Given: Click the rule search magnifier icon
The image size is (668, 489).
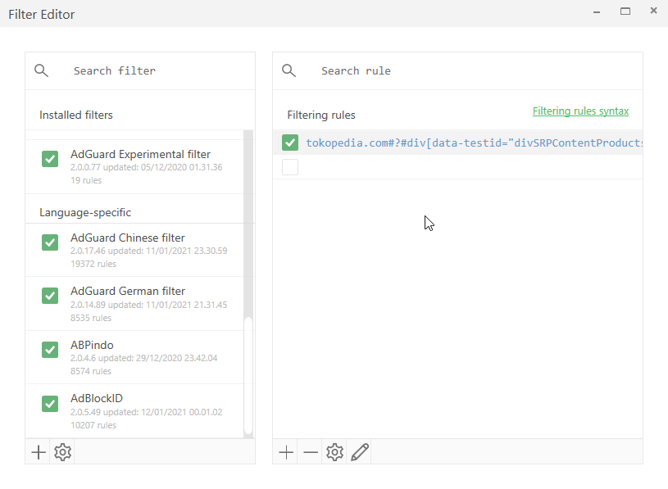Looking at the screenshot, I should (x=289, y=70).
